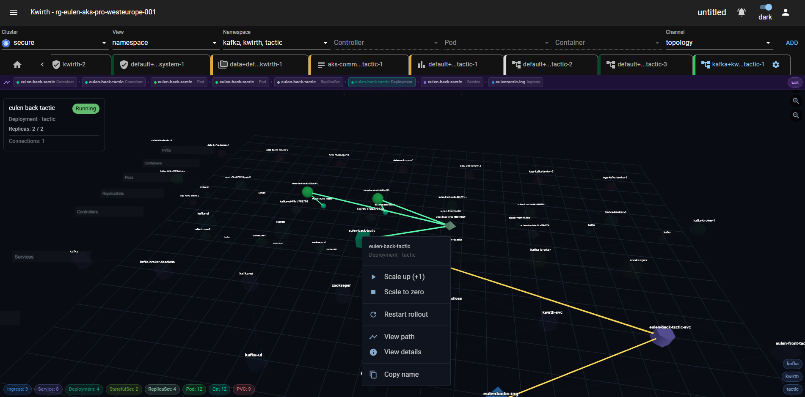Toggle the Service: 8 filter chip
Viewport: 805px width, 397px height.
coord(48,389)
